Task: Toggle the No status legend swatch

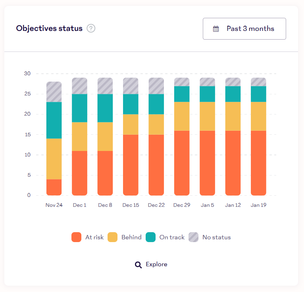Action: [194, 237]
